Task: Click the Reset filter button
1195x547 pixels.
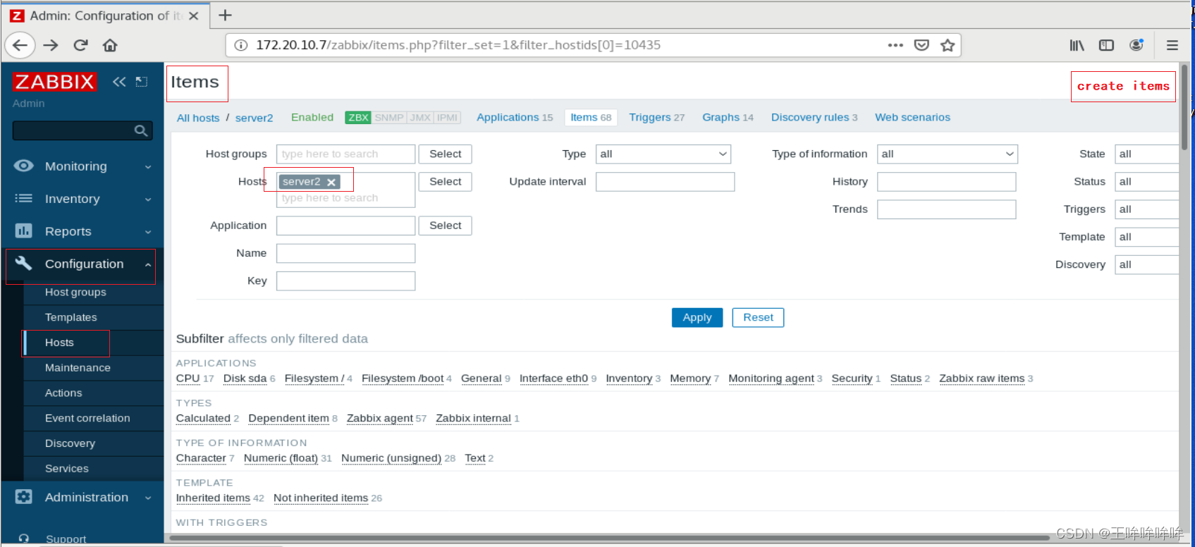Action: coord(758,317)
